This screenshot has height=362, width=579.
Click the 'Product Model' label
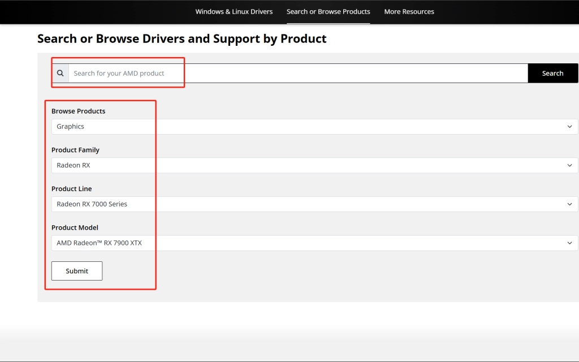pyautogui.click(x=75, y=227)
